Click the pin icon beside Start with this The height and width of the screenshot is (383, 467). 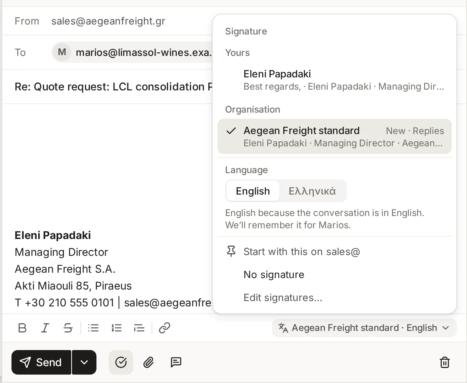[x=231, y=252]
